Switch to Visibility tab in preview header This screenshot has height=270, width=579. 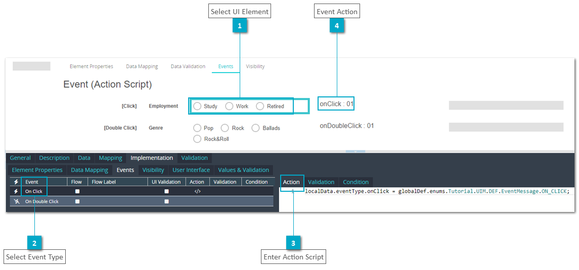(255, 66)
